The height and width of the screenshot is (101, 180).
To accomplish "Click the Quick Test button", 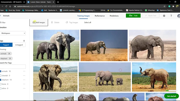I will coord(150,15).
